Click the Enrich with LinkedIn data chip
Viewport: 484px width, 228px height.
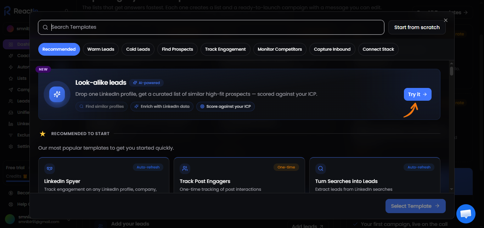coord(162,106)
